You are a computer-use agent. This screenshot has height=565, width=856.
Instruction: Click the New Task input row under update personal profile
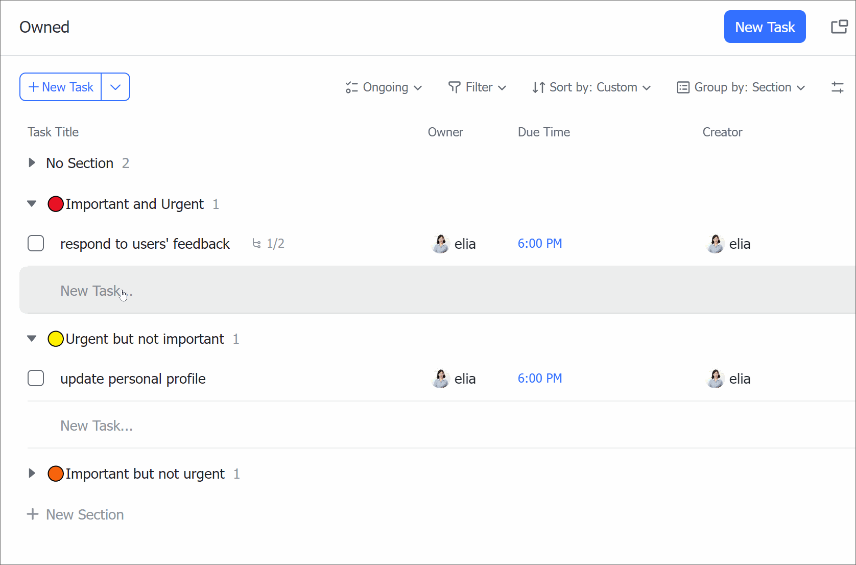pos(96,425)
